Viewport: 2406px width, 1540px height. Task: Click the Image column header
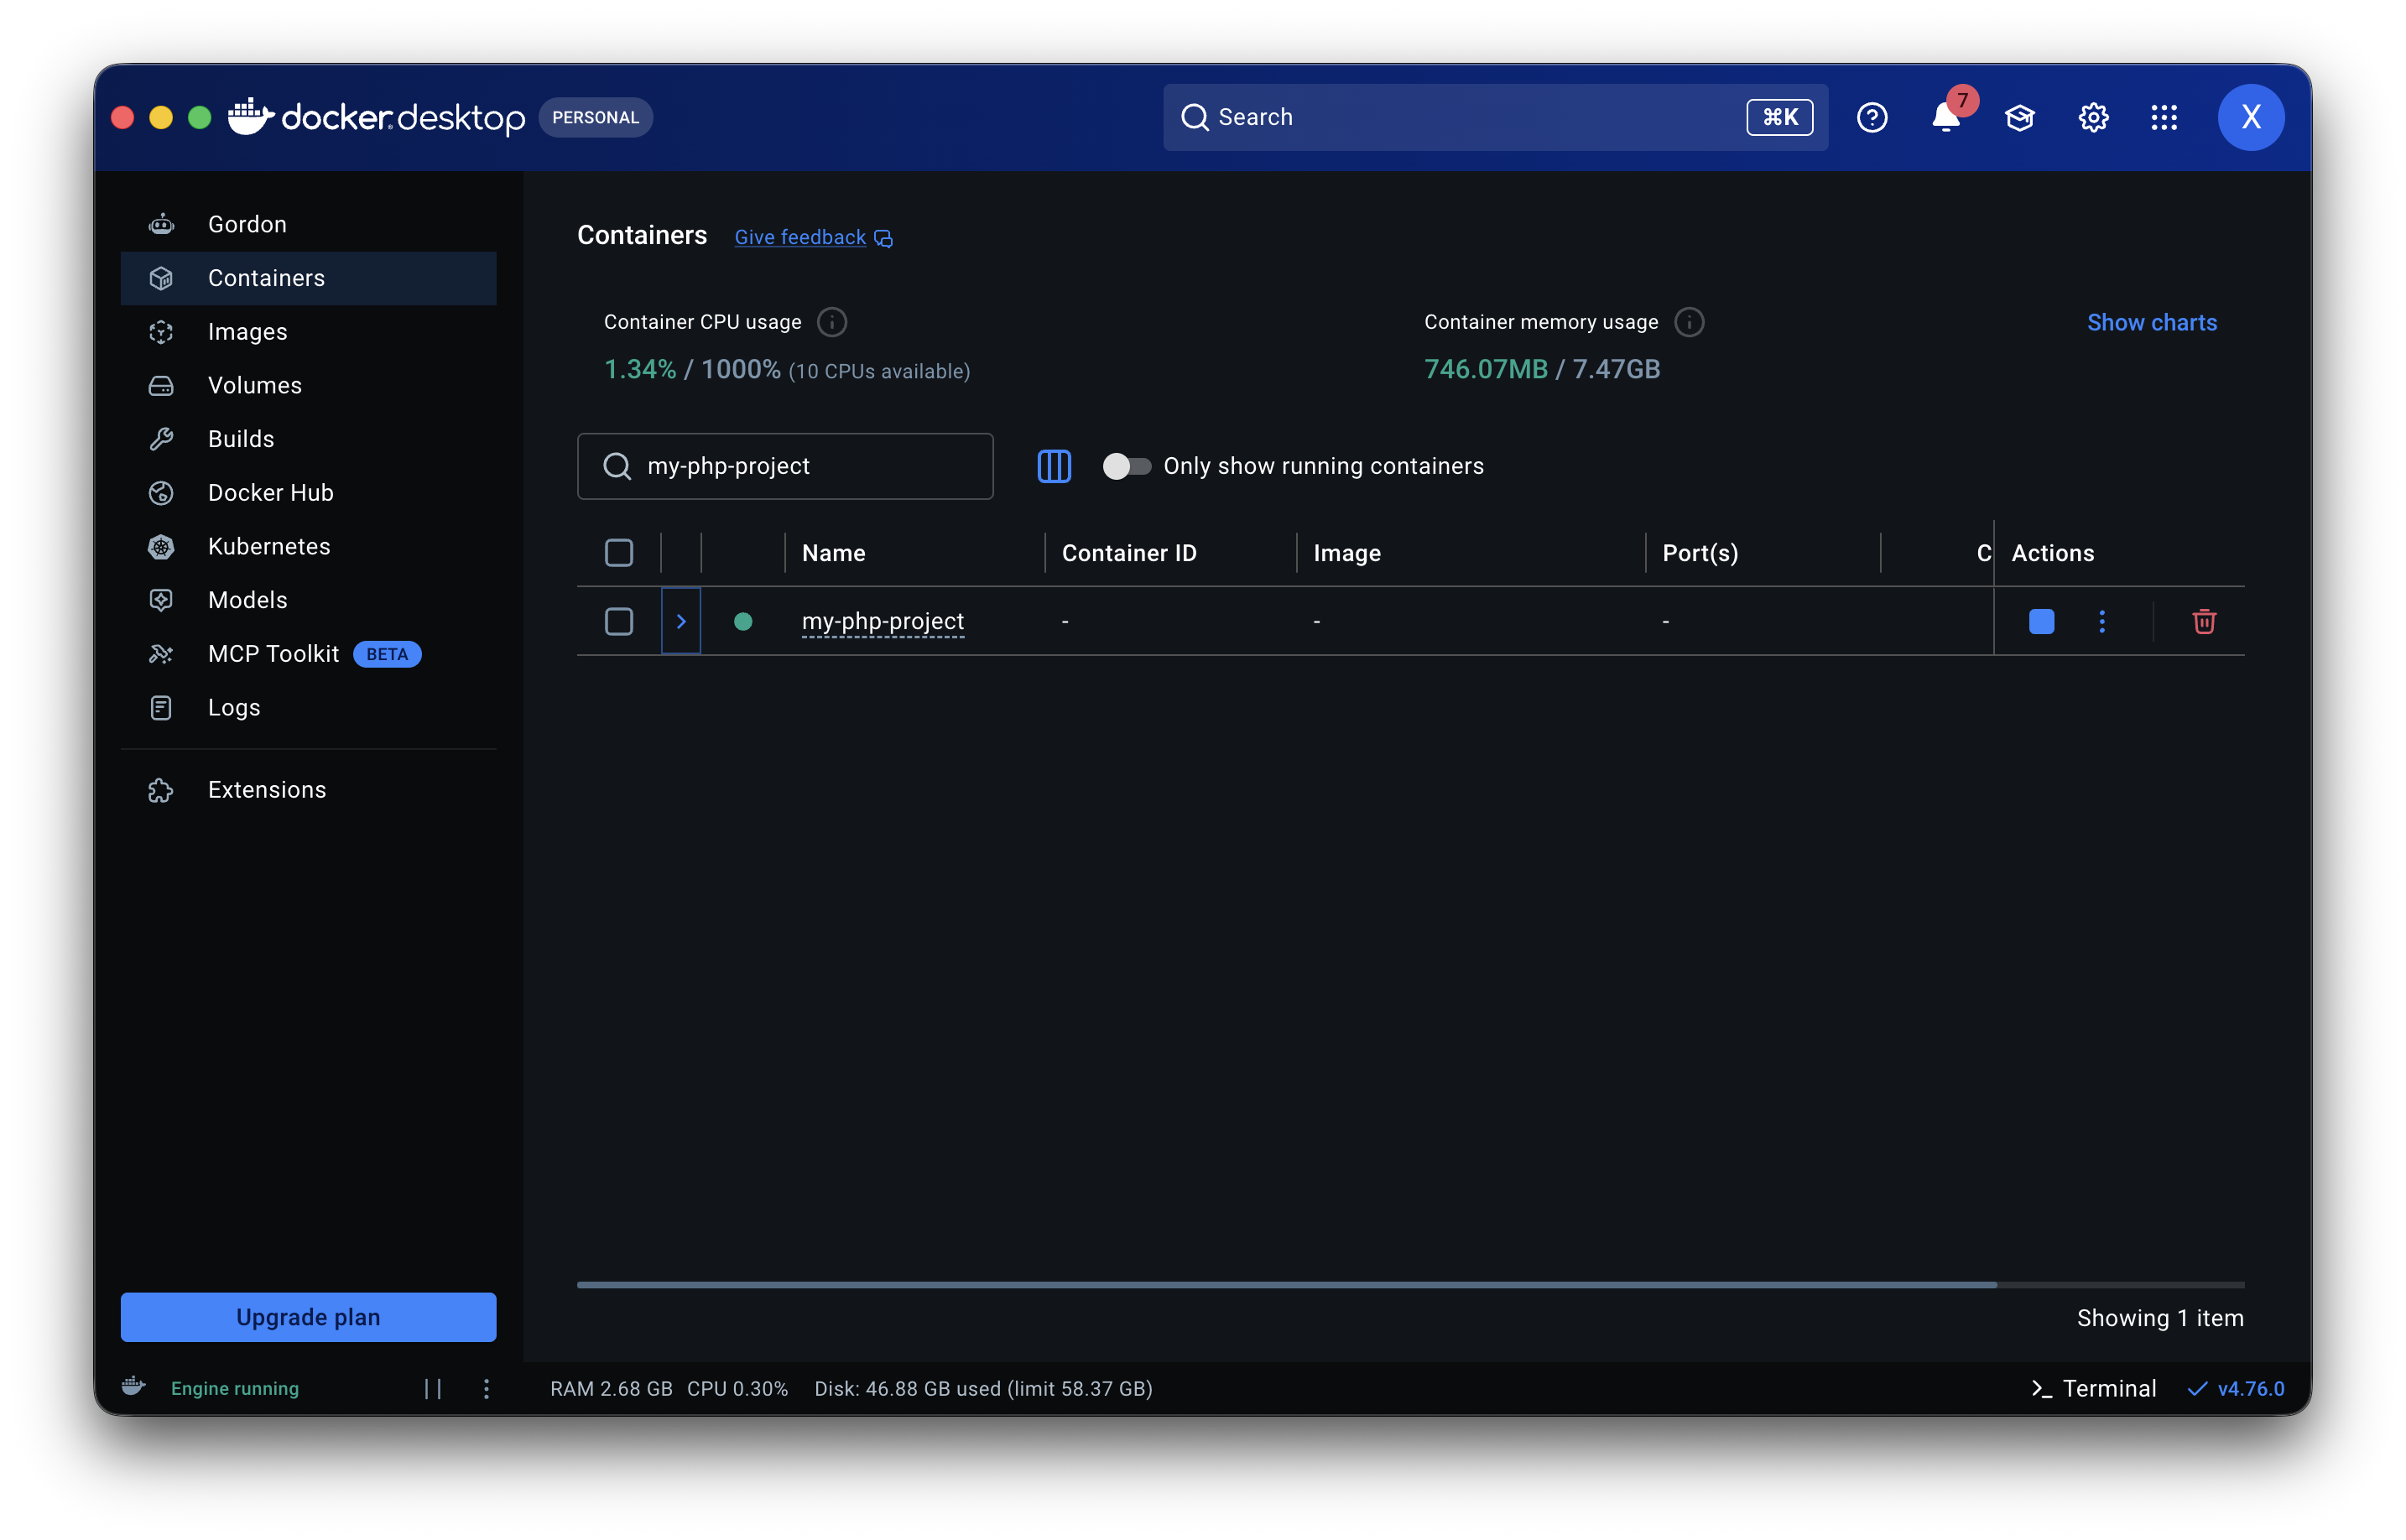coord(1347,553)
